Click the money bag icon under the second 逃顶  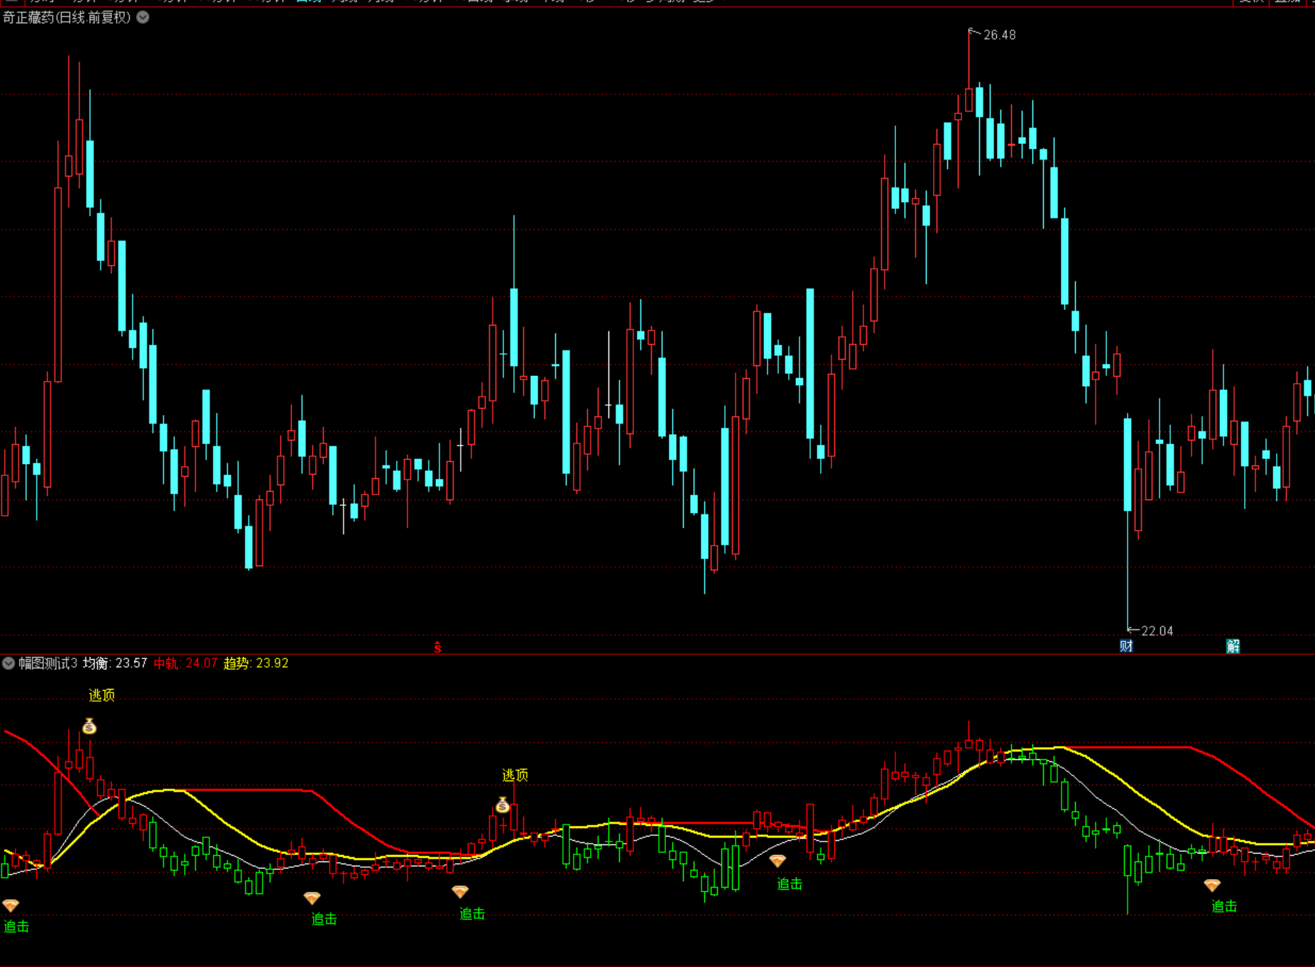tap(503, 805)
